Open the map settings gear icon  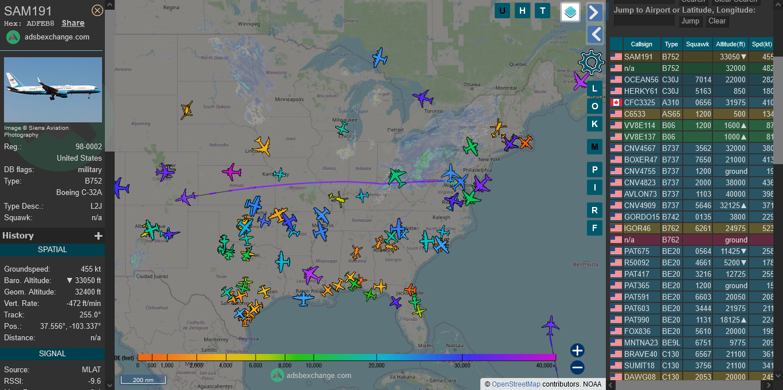pyautogui.click(x=592, y=62)
